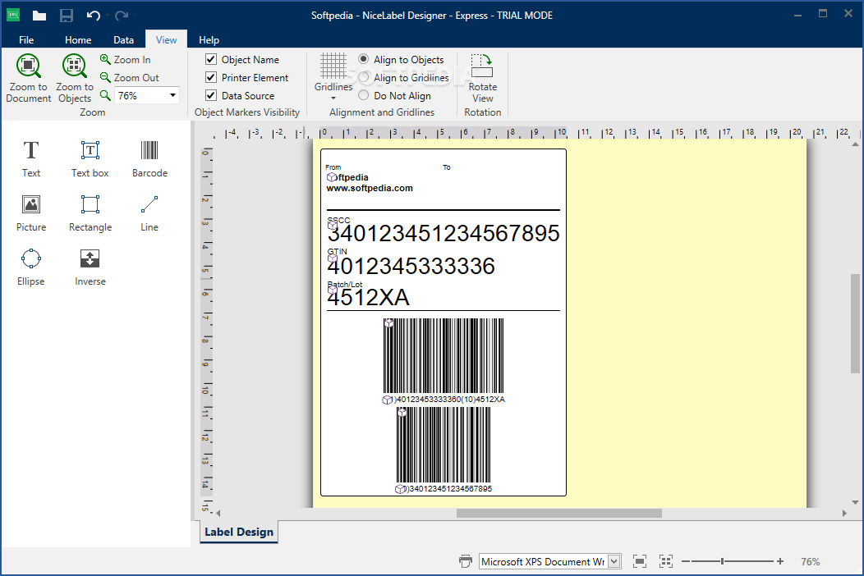Select the SSCC number 340123451234567895 text
This screenshot has width=864, height=576.
point(443,234)
